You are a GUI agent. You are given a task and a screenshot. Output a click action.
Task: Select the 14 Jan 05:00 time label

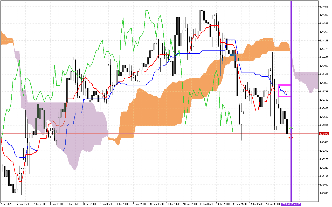[256, 204]
